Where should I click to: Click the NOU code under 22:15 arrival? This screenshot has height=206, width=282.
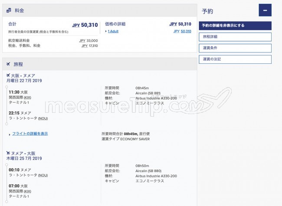(43, 118)
